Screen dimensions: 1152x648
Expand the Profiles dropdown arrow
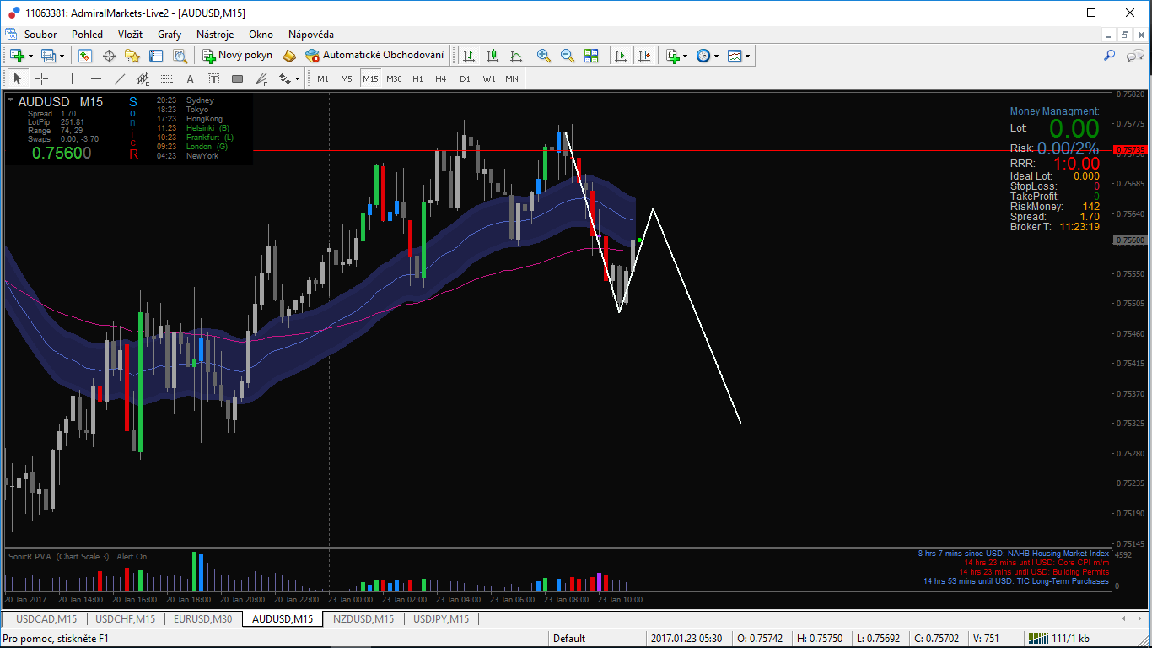tap(62, 56)
